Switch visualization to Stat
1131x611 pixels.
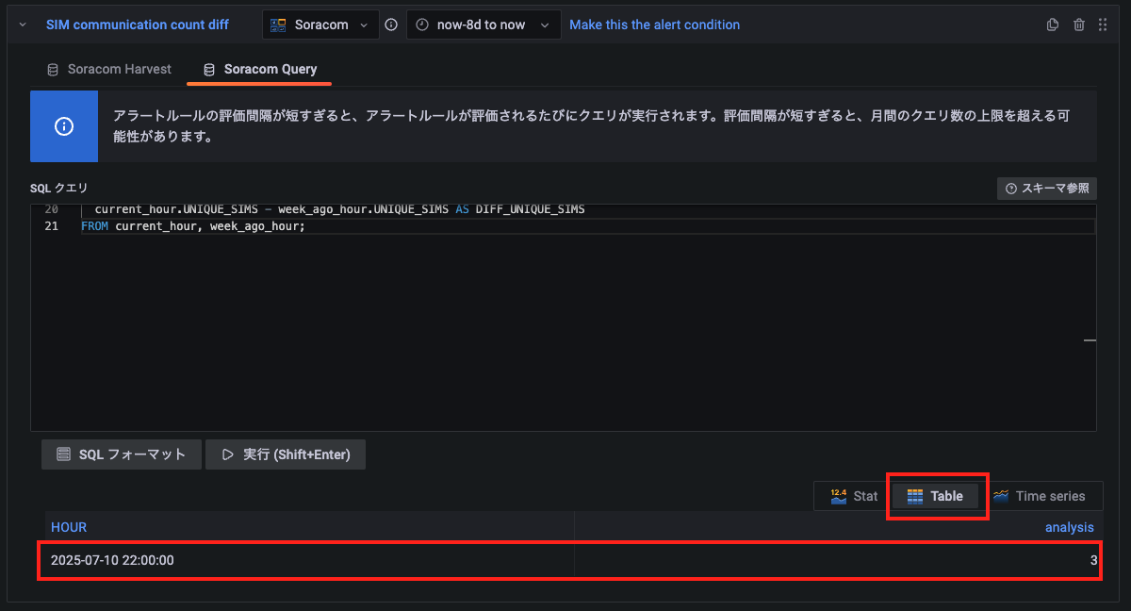coord(854,496)
